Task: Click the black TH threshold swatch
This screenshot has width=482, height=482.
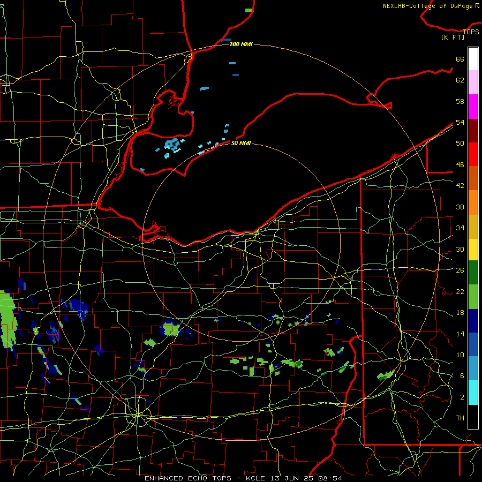Action: click(473, 417)
